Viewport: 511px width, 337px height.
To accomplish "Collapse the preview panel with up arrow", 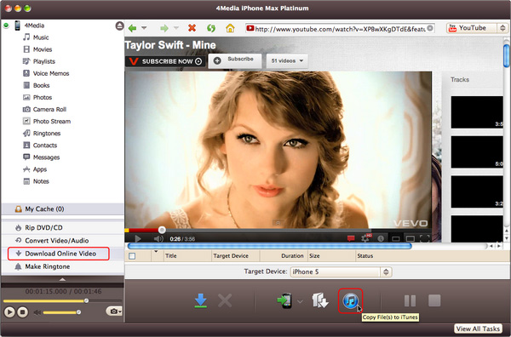I will (x=62, y=279).
